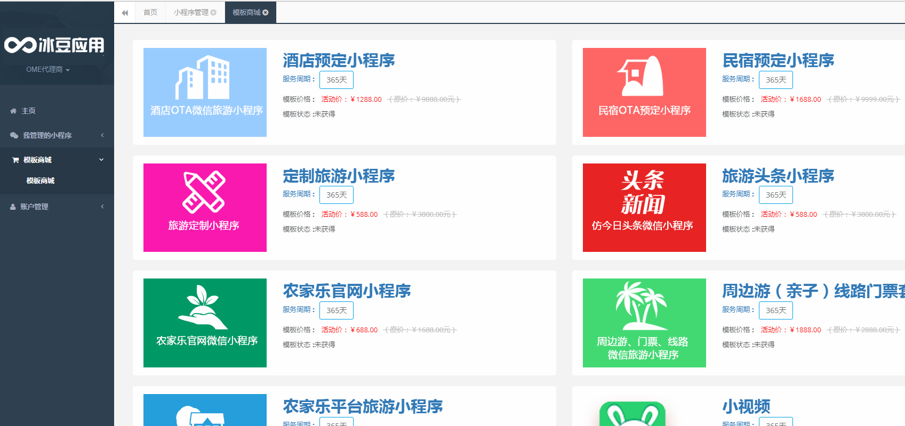Open the 仿今日头条微信小程序 red thumbnail
Viewport: 905px width, 426px height.
(x=644, y=208)
